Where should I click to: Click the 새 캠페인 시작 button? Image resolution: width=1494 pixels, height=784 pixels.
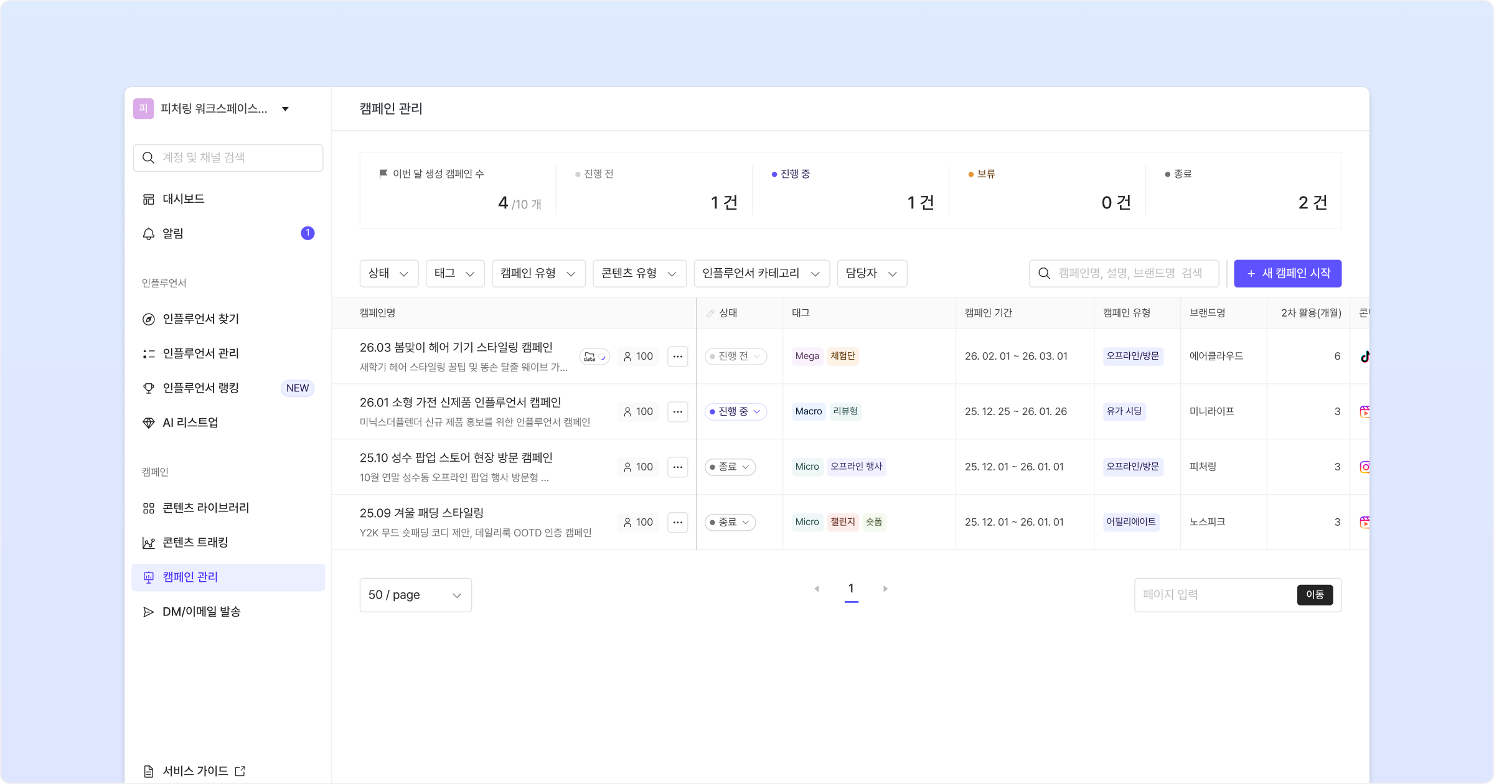tap(1287, 274)
